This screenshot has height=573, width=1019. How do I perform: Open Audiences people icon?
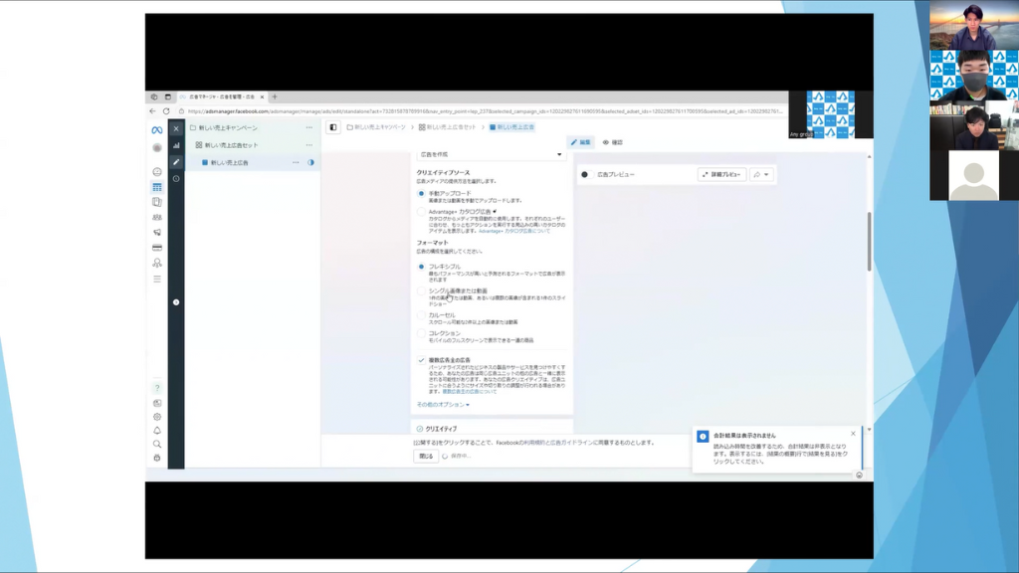pyautogui.click(x=156, y=217)
